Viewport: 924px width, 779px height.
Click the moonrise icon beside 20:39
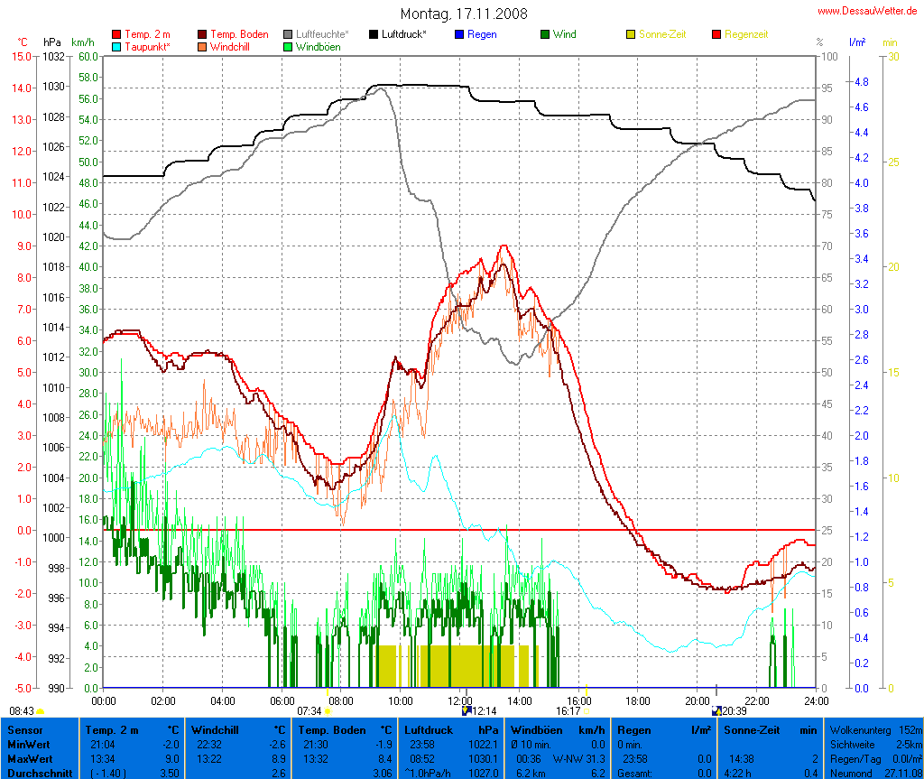click(x=716, y=711)
